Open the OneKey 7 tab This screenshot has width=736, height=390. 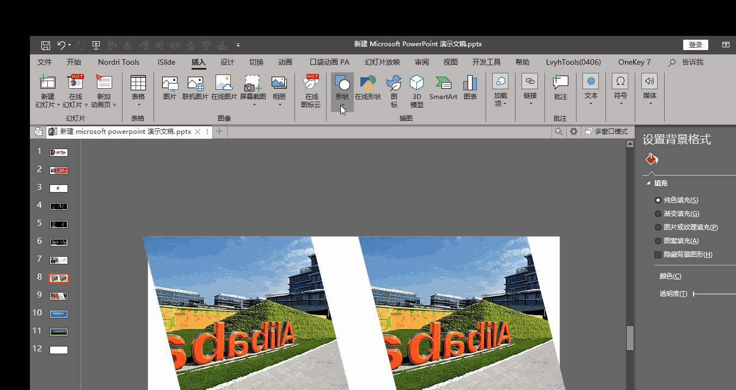(x=634, y=62)
